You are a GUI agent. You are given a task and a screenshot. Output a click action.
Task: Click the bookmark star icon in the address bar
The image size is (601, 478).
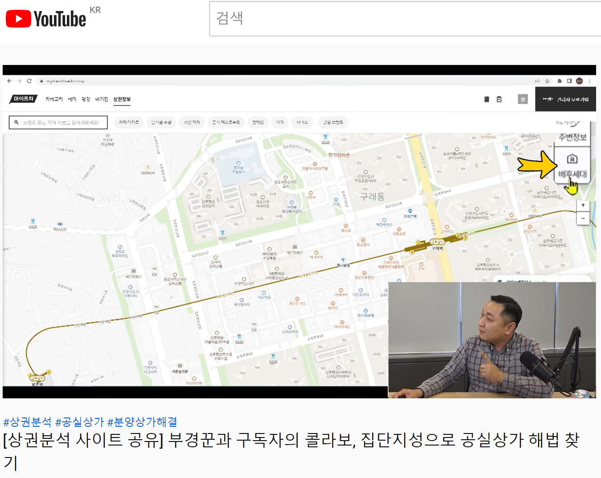pyautogui.click(x=547, y=81)
